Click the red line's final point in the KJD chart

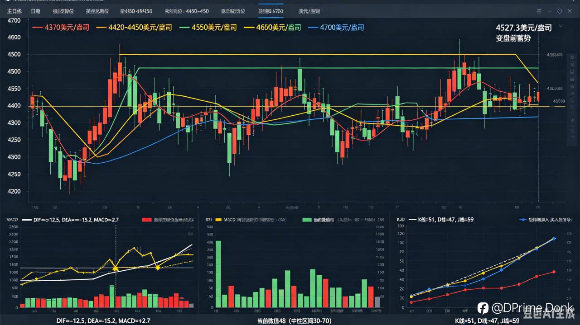554,272
